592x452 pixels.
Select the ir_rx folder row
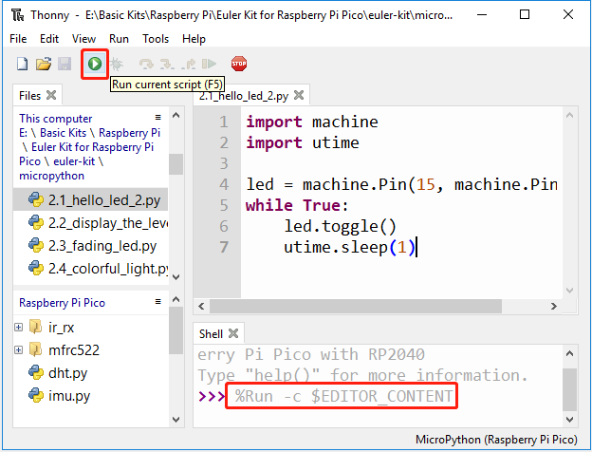click(x=91, y=328)
